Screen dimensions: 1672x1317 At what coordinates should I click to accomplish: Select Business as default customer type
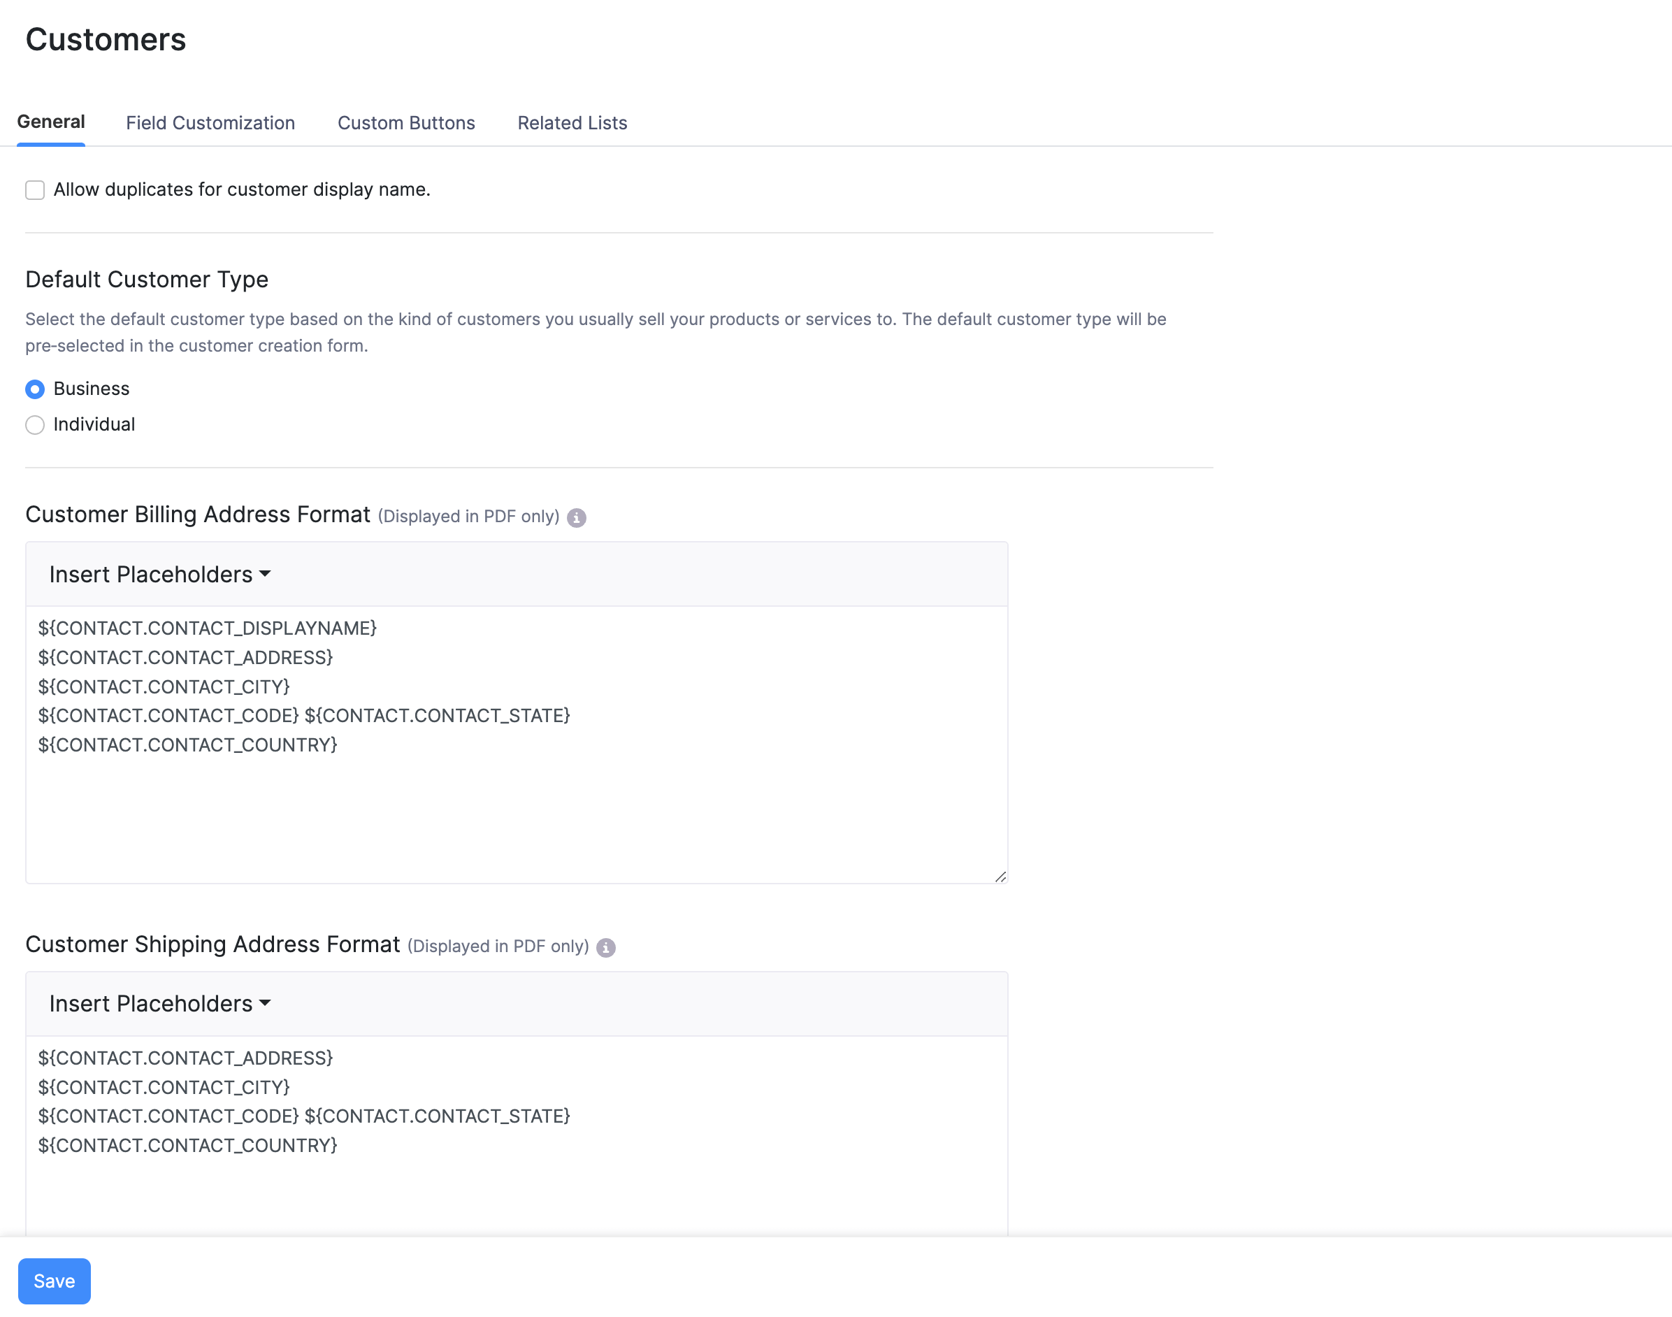[35, 389]
